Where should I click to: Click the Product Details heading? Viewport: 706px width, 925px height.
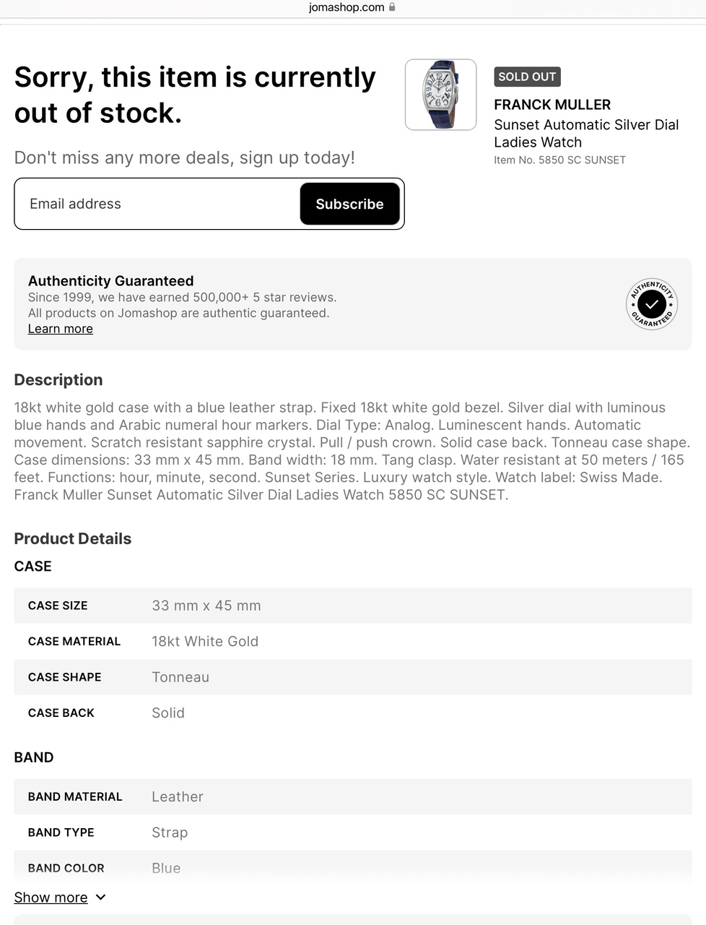point(73,538)
